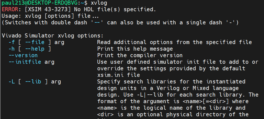The height and width of the screenshot is (119, 264).
Task: Click the "Read additional options" description line
Action: [x=175, y=42]
